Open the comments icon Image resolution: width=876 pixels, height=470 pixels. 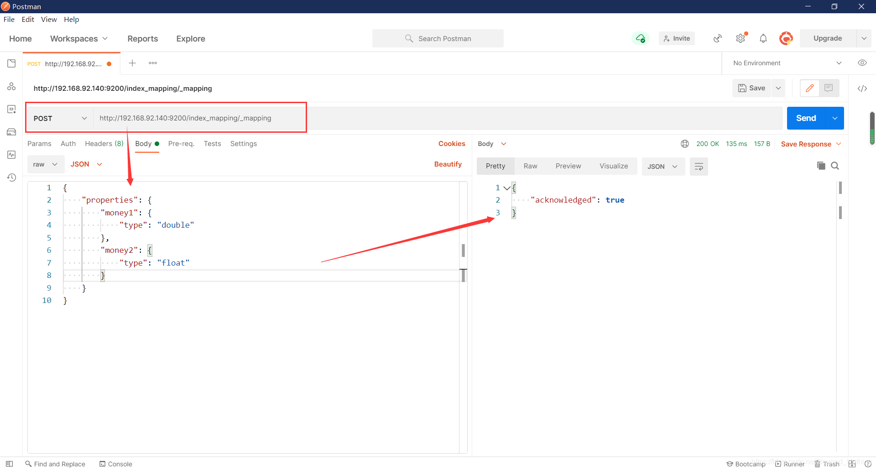coord(829,88)
